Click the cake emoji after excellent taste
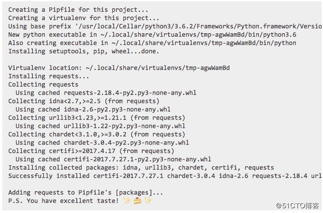Screen dimensions: 323x213 pos(137,201)
